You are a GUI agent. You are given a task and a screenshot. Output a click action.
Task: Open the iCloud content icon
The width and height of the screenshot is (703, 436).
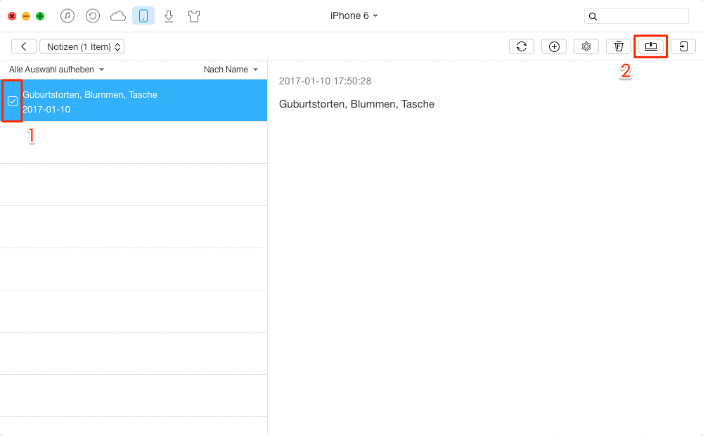[x=118, y=16]
